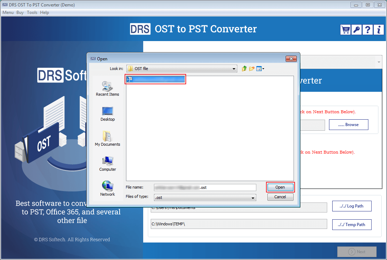This screenshot has height=260, width=387.
Task: Click the Open button in dialog
Action: click(x=280, y=187)
